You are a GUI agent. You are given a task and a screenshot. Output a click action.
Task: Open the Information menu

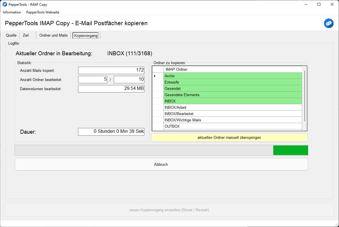(11, 12)
